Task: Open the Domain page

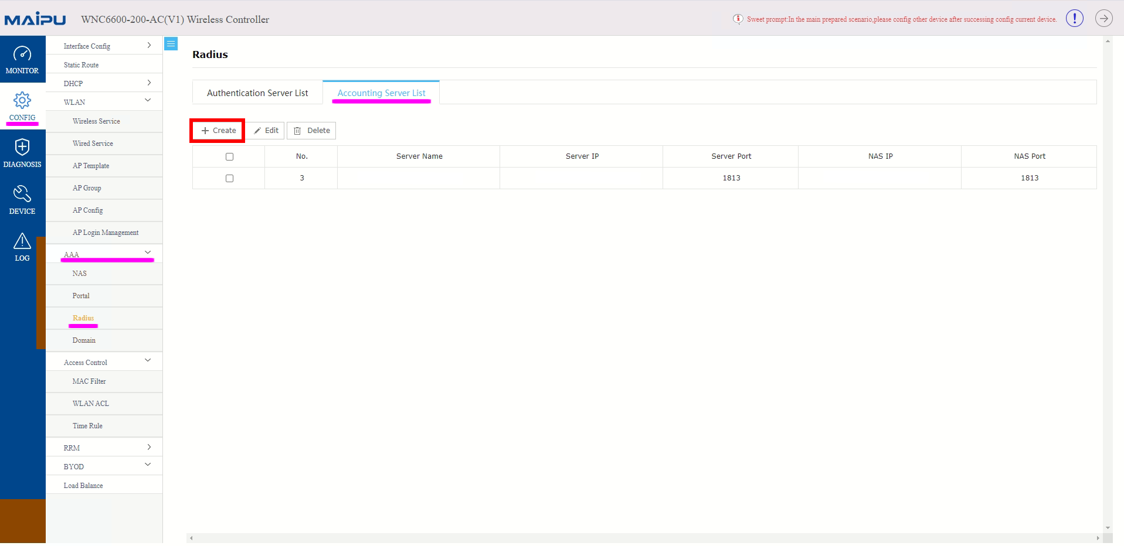Action: tap(104, 340)
